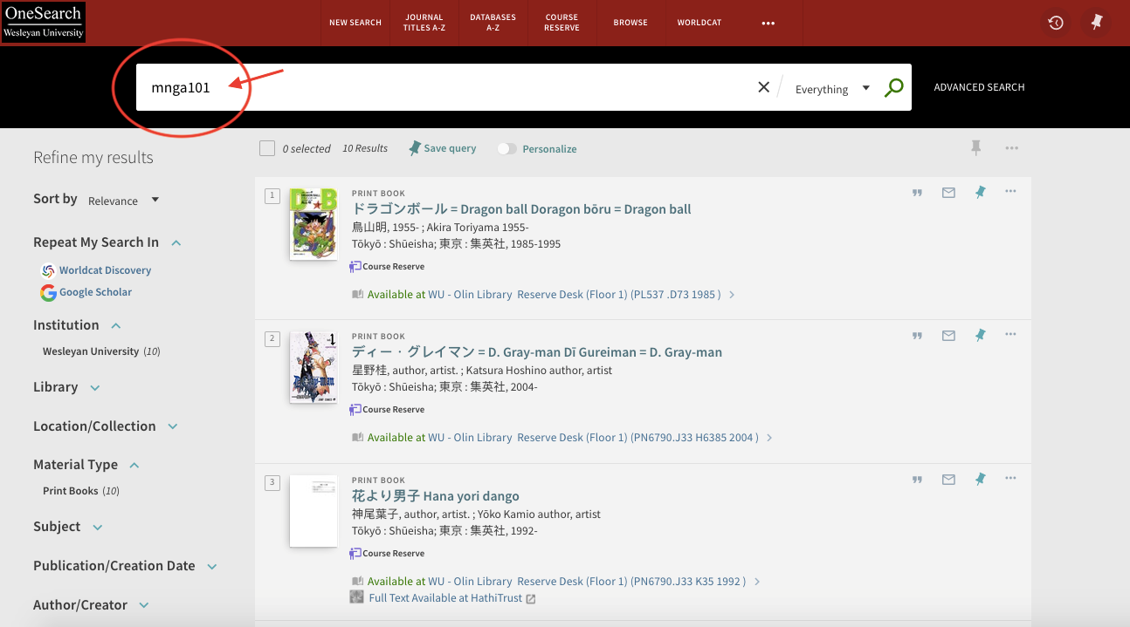The width and height of the screenshot is (1130, 627).
Task: Open Journal Titles A-Z menu item
Action: point(424,23)
